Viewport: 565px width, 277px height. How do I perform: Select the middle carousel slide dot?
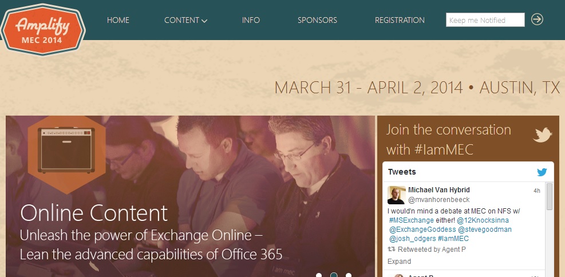334,275
